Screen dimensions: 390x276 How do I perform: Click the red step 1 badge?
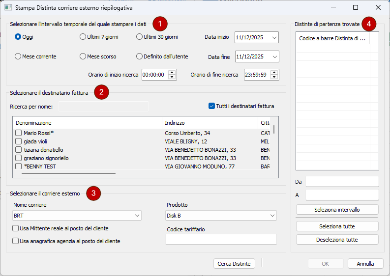tap(160, 24)
